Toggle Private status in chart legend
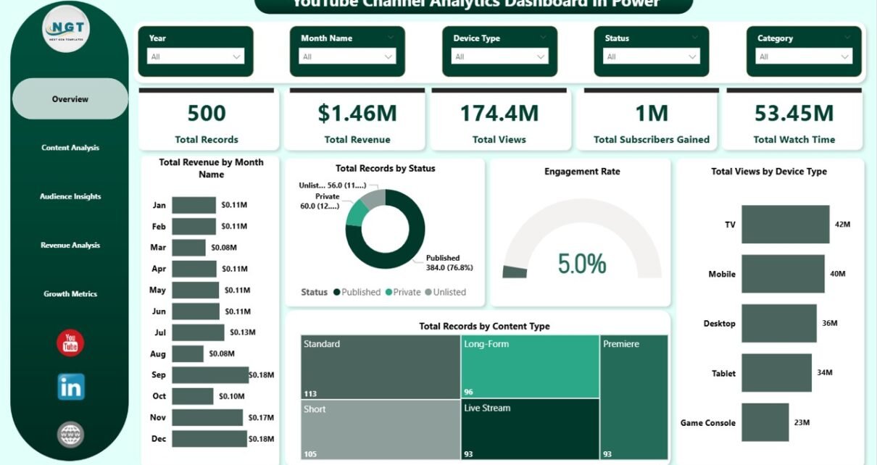 tap(403, 292)
